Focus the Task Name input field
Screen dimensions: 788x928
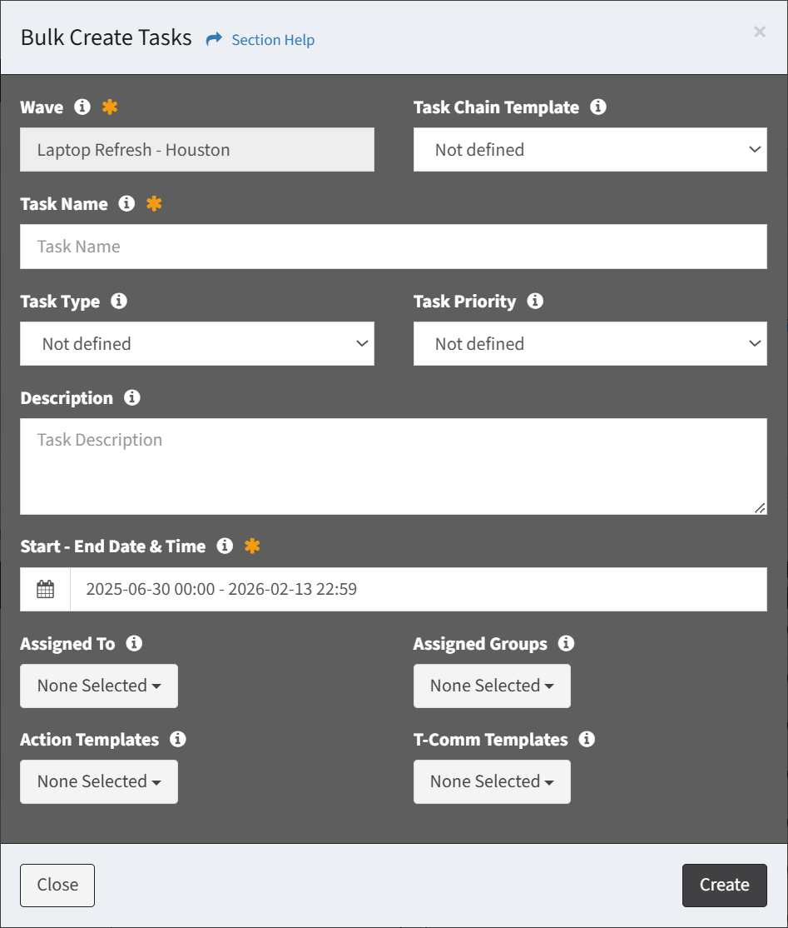coord(394,247)
